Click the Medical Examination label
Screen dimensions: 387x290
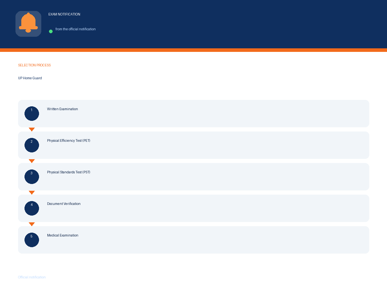[x=63, y=235]
